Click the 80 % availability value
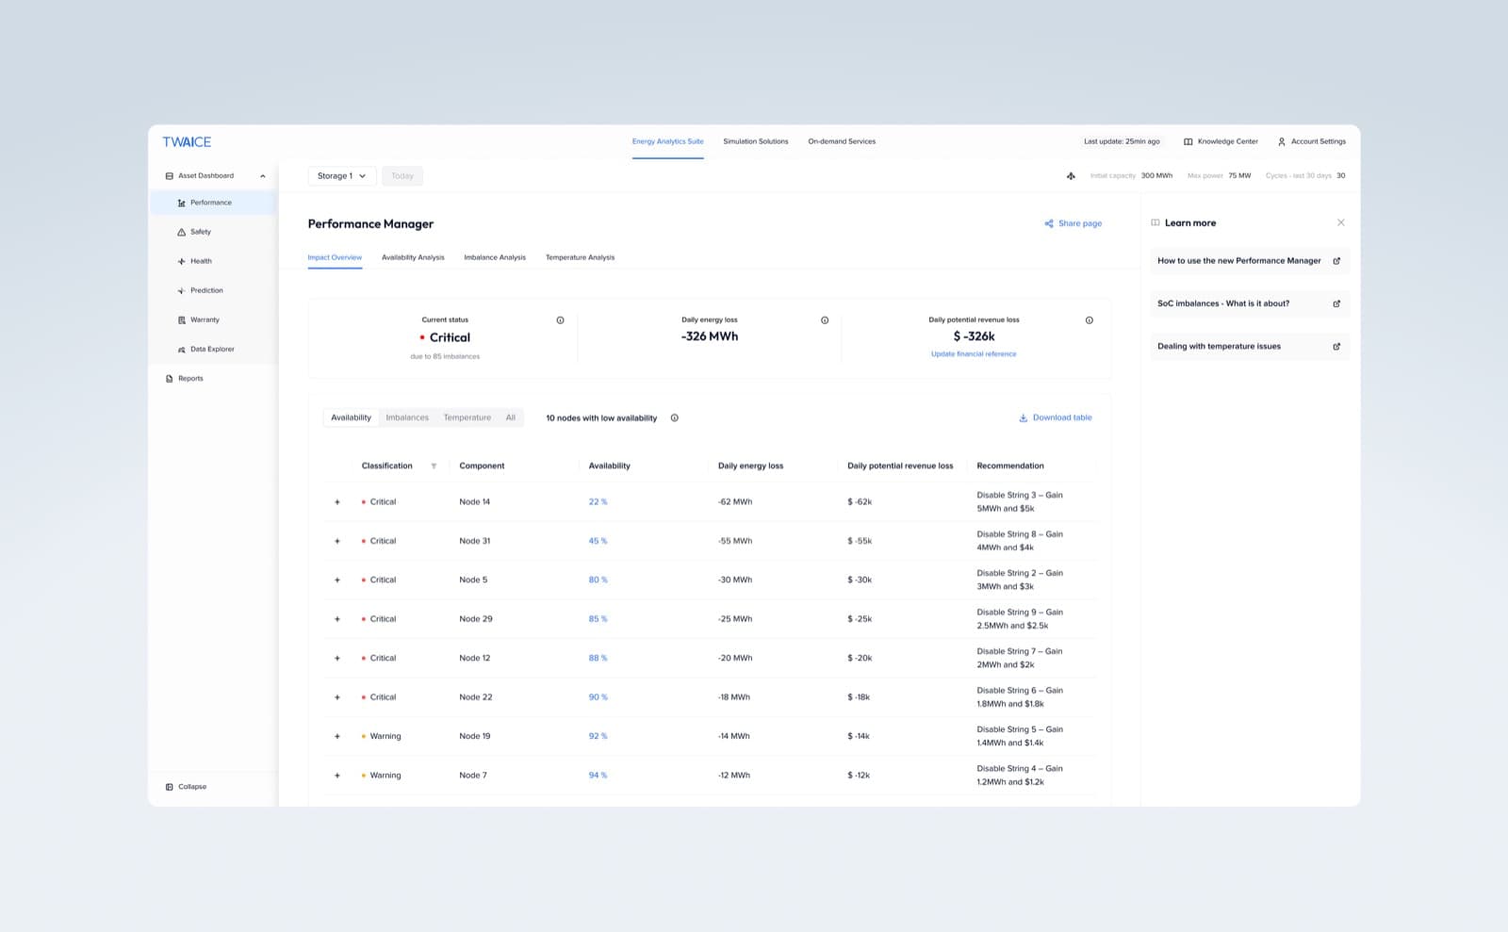 (598, 580)
